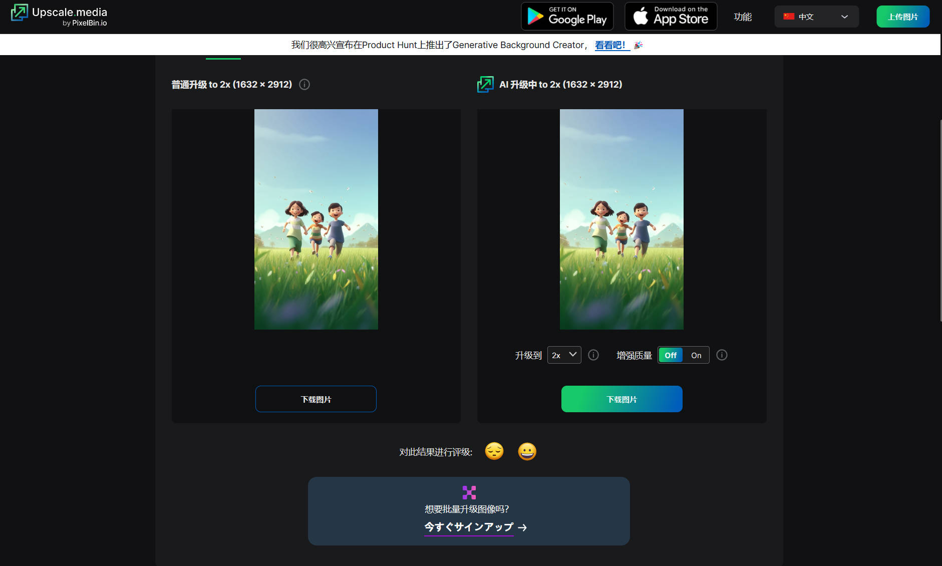The width and height of the screenshot is (942, 566).
Task: Click the AI upscale arrow icon
Action: tap(485, 85)
